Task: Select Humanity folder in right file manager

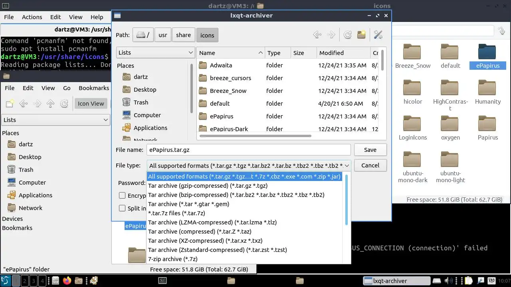Action: pyautogui.click(x=487, y=92)
